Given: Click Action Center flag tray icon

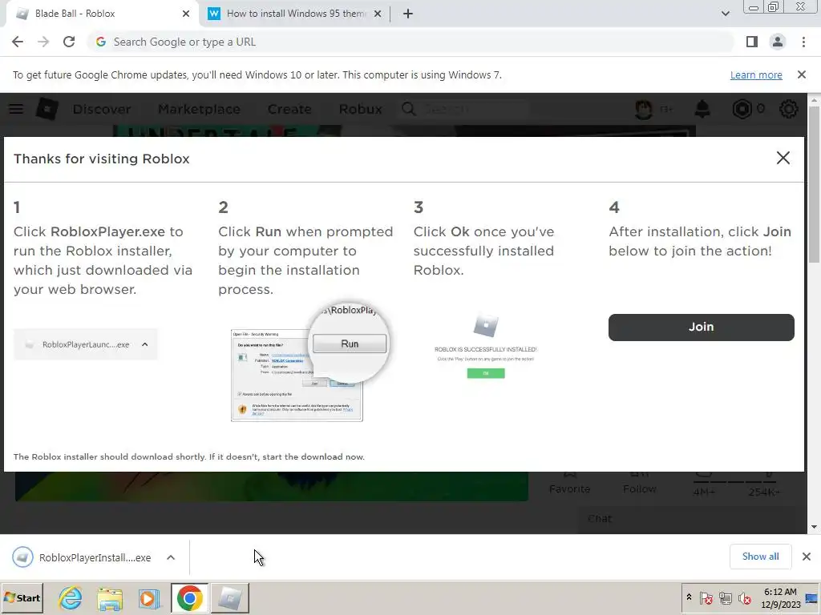Looking at the screenshot, I should [706, 597].
